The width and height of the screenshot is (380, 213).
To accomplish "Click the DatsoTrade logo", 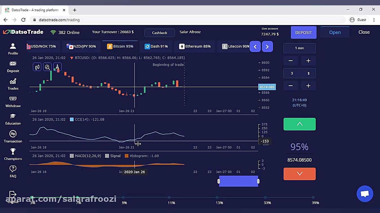I will tap(23, 32).
